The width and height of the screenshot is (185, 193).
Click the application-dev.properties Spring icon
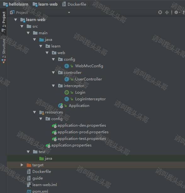click(54, 125)
